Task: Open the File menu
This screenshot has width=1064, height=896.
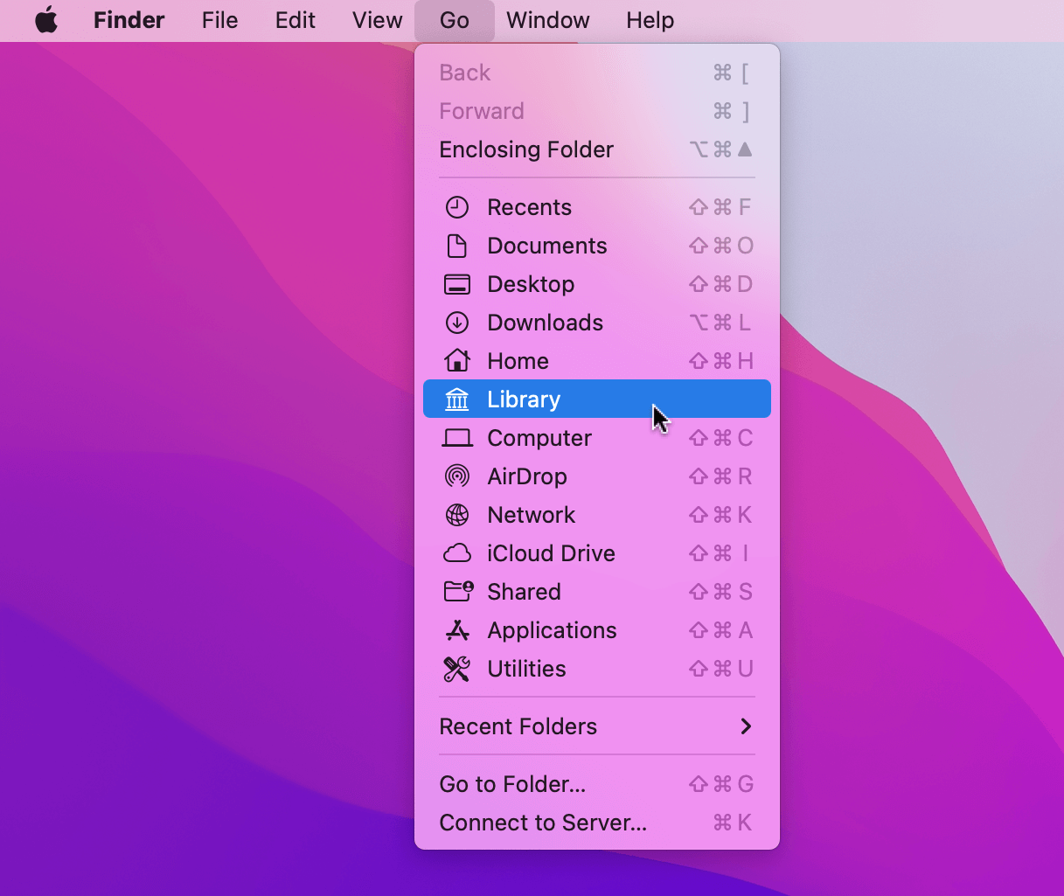Action: 219,20
